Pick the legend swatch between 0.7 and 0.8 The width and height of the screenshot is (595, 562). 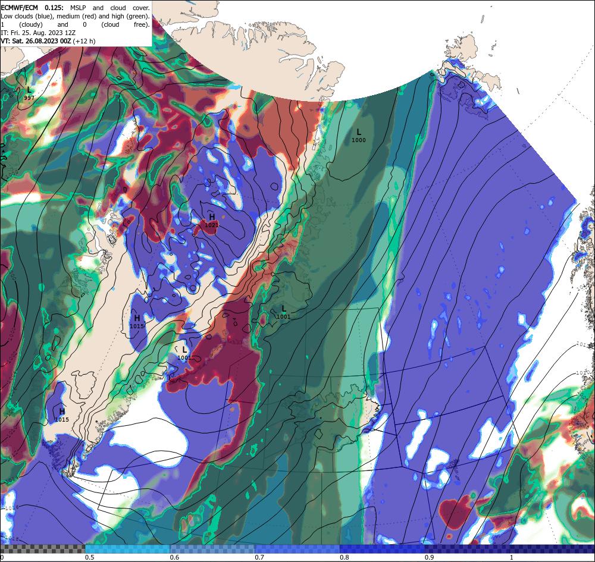point(297,549)
